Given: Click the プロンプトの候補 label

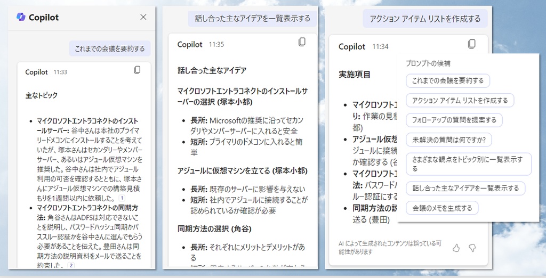Looking at the screenshot, I should coord(428,63).
